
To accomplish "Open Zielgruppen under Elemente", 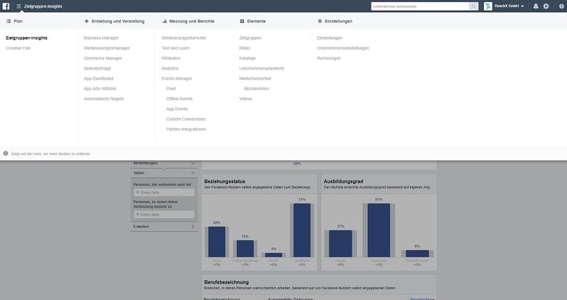I will pos(250,38).
